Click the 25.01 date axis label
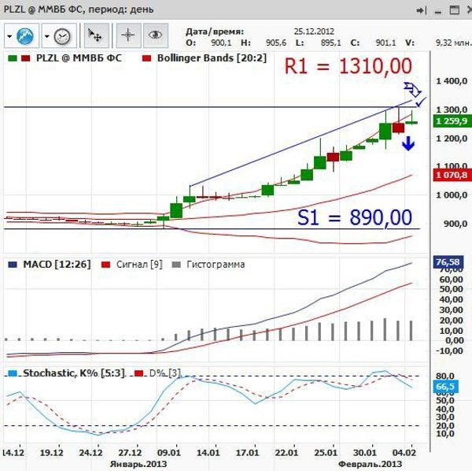The width and height of the screenshot is (472, 471). 326,453
